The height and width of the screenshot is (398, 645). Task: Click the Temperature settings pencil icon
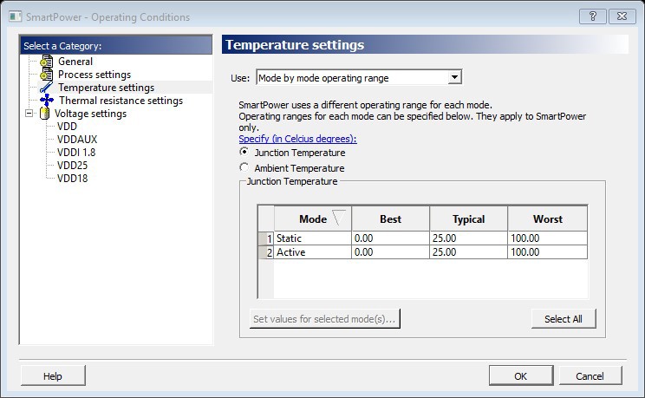click(x=47, y=88)
